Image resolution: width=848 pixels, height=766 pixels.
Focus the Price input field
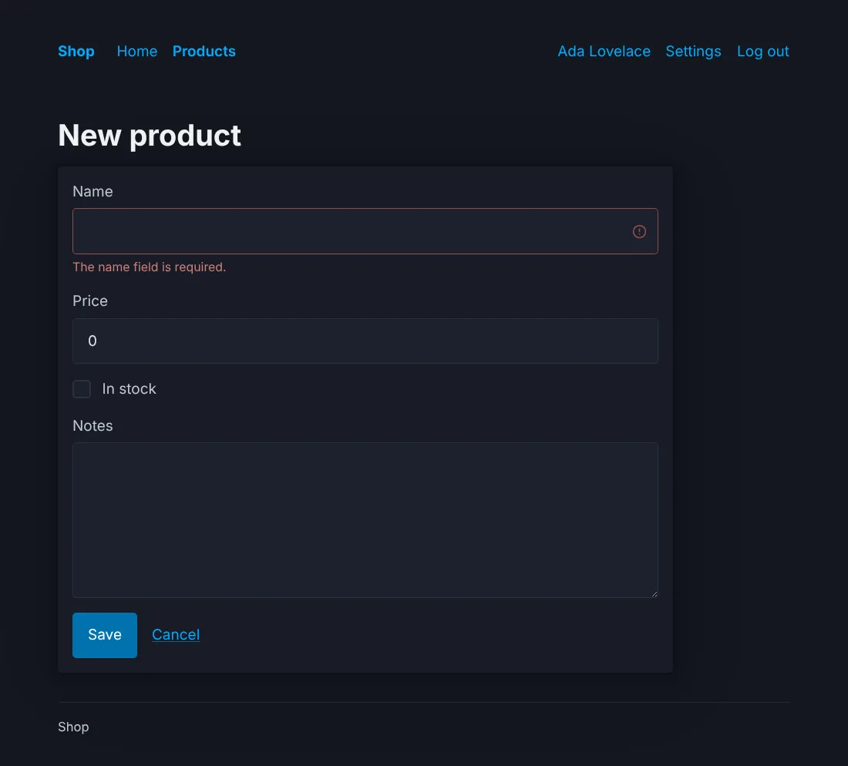coord(365,341)
